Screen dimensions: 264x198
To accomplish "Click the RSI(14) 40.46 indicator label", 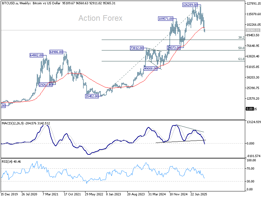I will click(11, 162).
